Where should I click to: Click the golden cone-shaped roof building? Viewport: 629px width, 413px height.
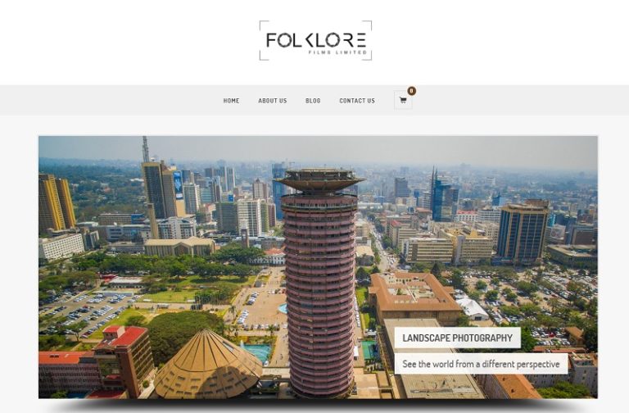tap(208, 365)
